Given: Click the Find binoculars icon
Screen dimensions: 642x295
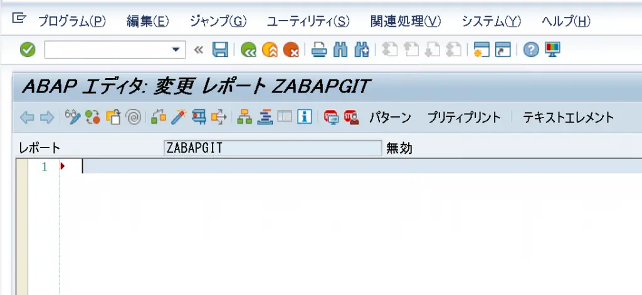Looking at the screenshot, I should coord(340,50).
